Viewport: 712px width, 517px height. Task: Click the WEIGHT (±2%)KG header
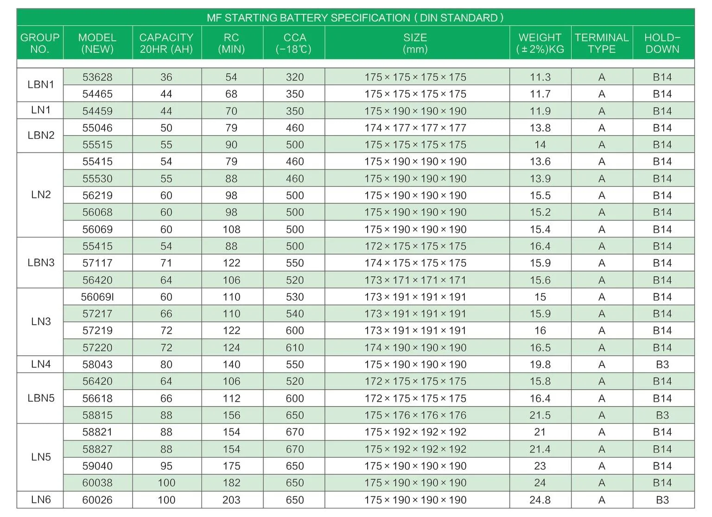coord(540,43)
